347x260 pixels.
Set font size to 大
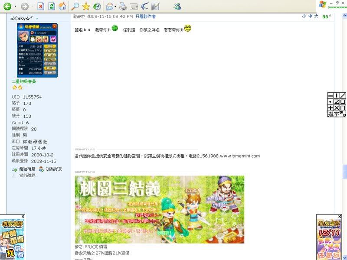tap(316, 16)
